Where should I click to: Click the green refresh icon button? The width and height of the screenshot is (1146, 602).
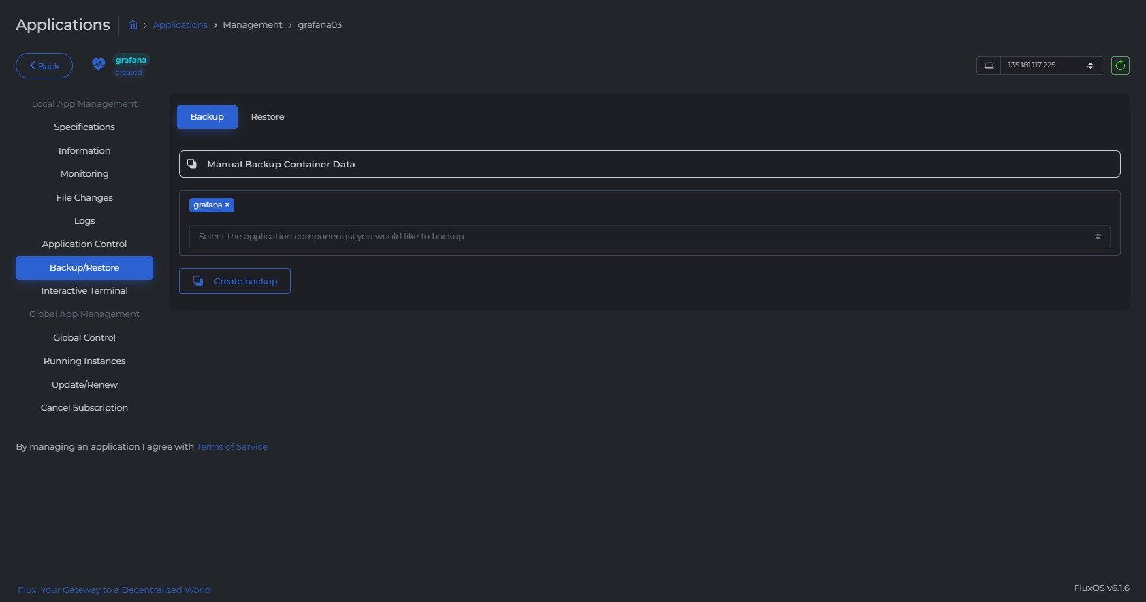click(x=1120, y=65)
